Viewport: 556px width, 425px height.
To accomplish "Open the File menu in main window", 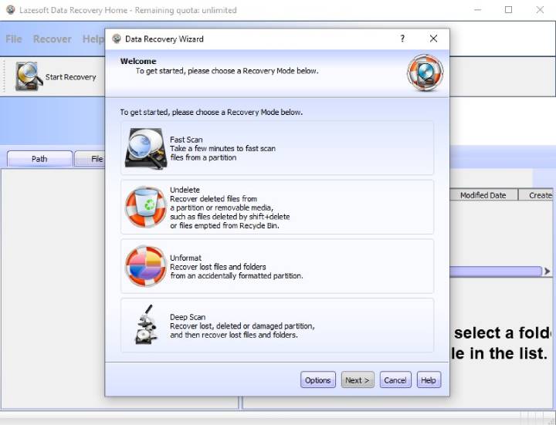I will (x=14, y=39).
